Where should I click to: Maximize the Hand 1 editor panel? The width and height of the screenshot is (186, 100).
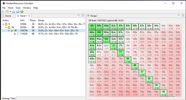[x=83, y=16]
